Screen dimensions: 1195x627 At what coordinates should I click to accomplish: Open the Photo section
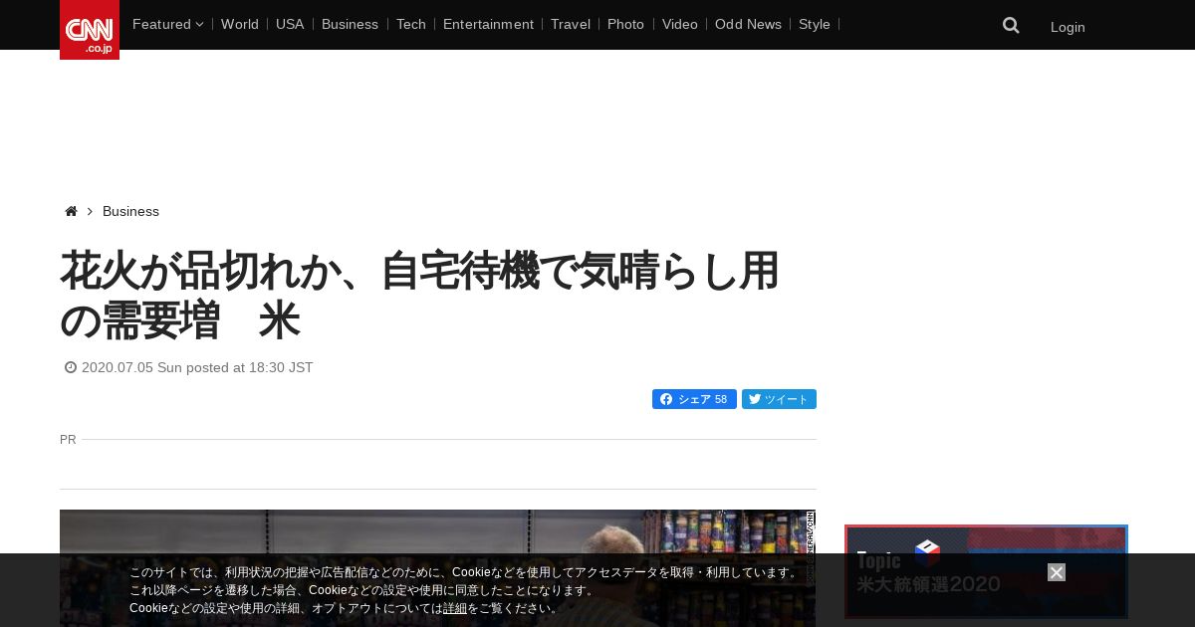(625, 24)
